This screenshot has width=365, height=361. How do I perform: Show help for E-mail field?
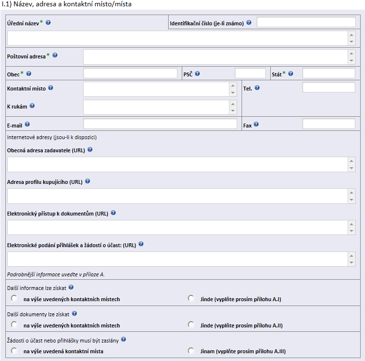click(x=27, y=124)
